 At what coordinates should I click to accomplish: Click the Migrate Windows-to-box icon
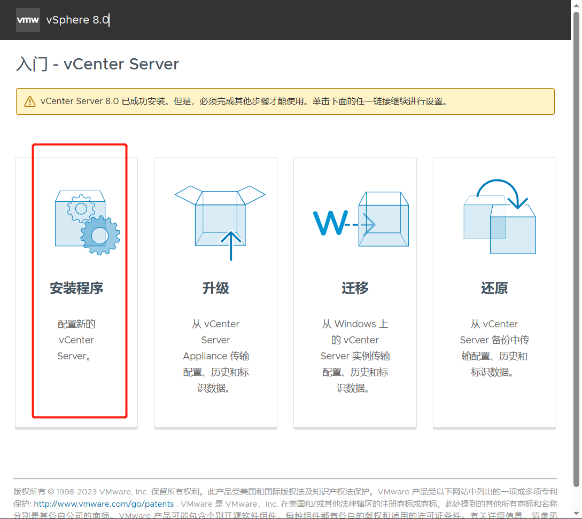pyautogui.click(x=361, y=219)
